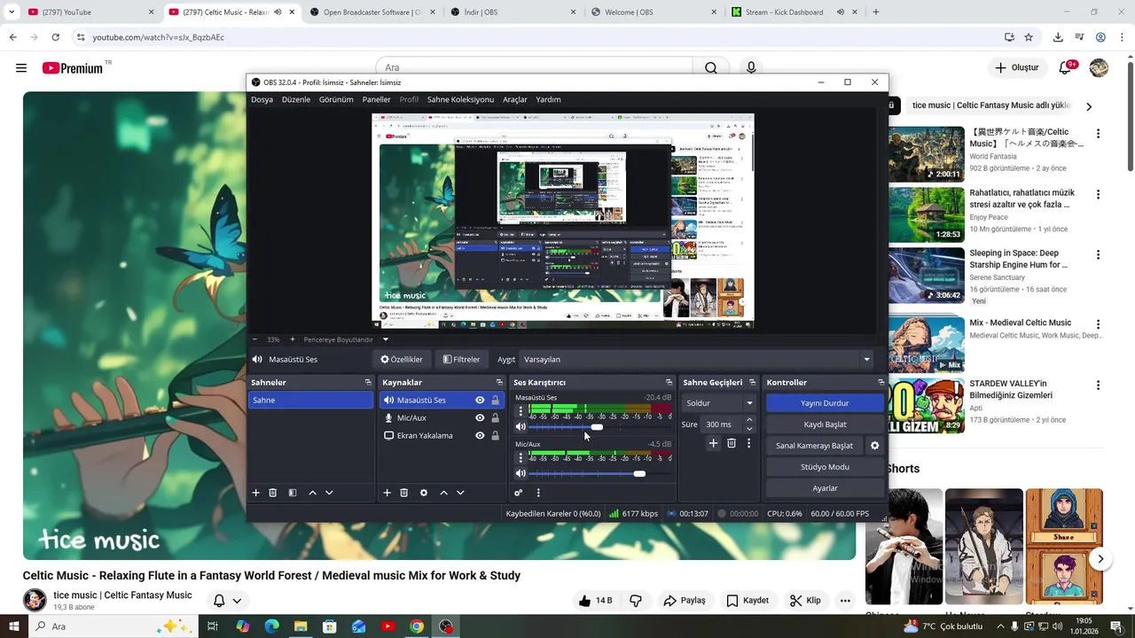
Task: Open virtual camera settings gear
Action: tap(874, 446)
